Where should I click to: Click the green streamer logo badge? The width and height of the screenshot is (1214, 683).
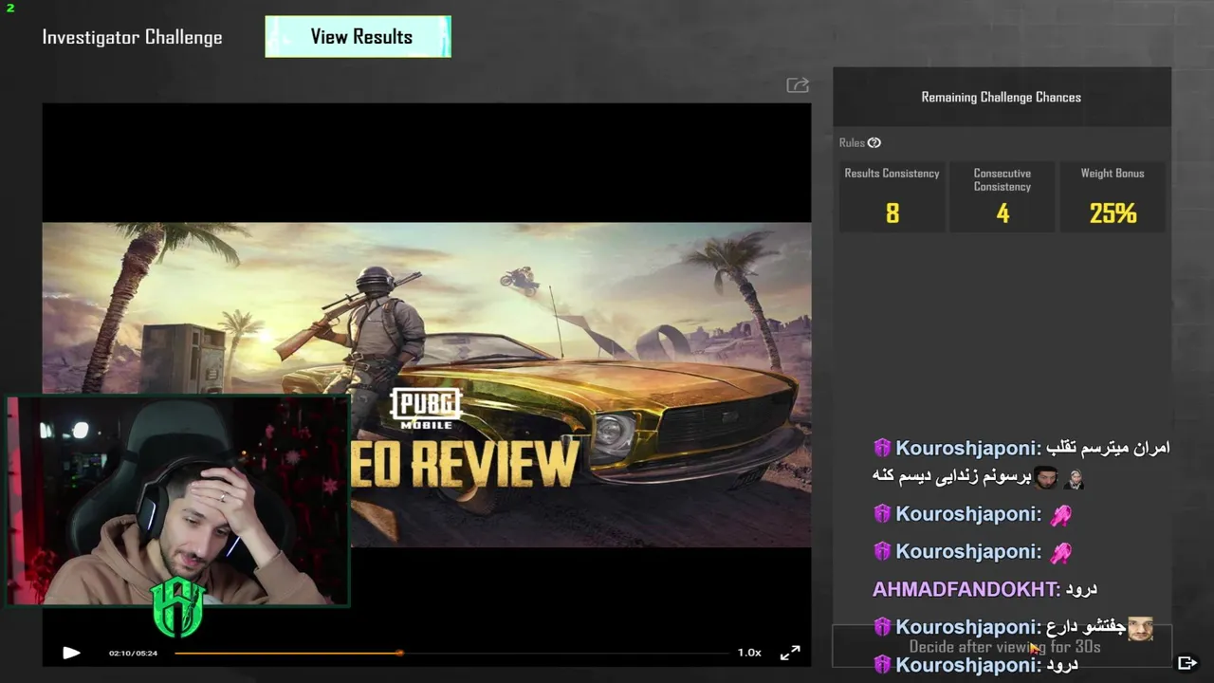[x=178, y=608]
